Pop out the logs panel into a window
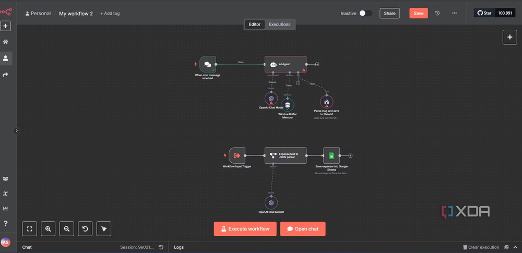The width and height of the screenshot is (522, 253). click(x=507, y=247)
